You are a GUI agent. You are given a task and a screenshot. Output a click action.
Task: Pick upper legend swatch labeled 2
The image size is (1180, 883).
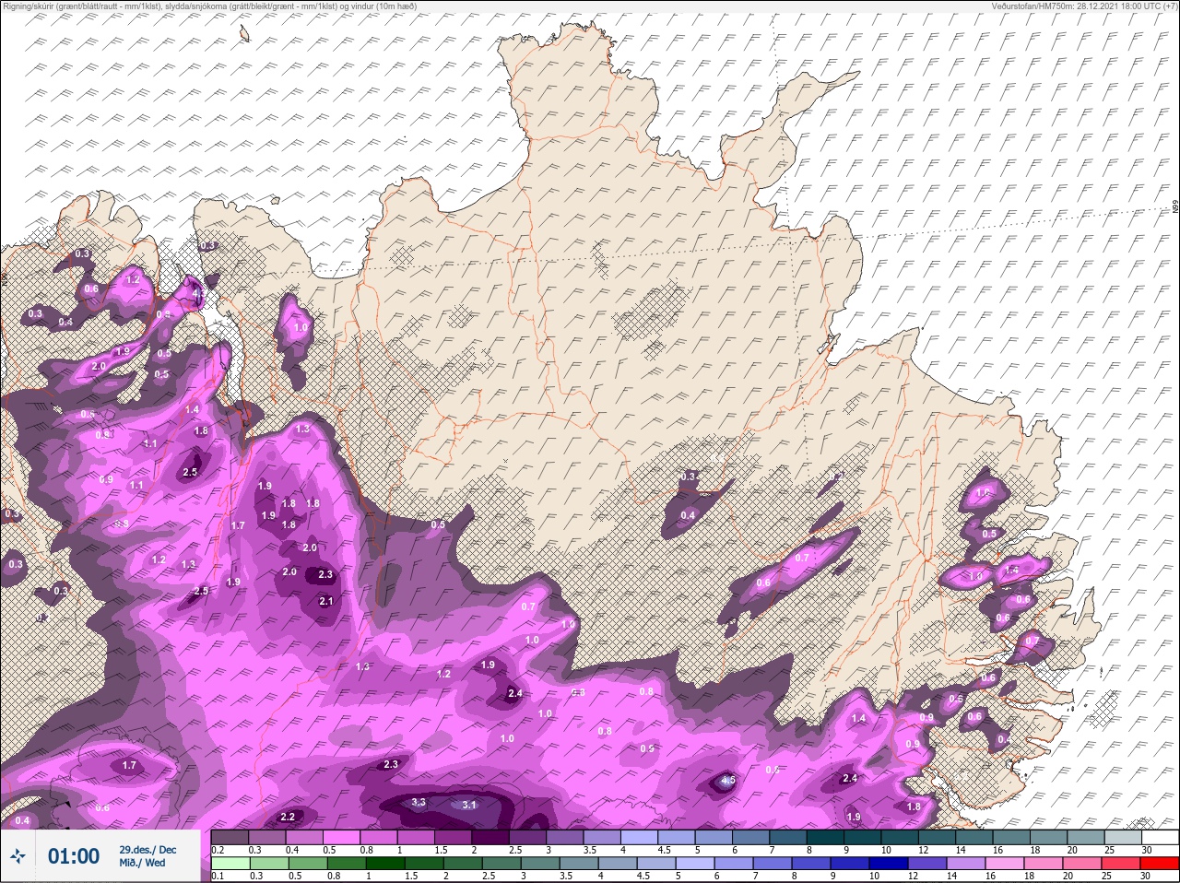491,837
